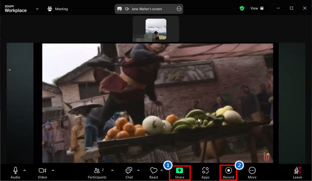
Task: Open screen share options ellipsis icon
Action: (x=179, y=9)
